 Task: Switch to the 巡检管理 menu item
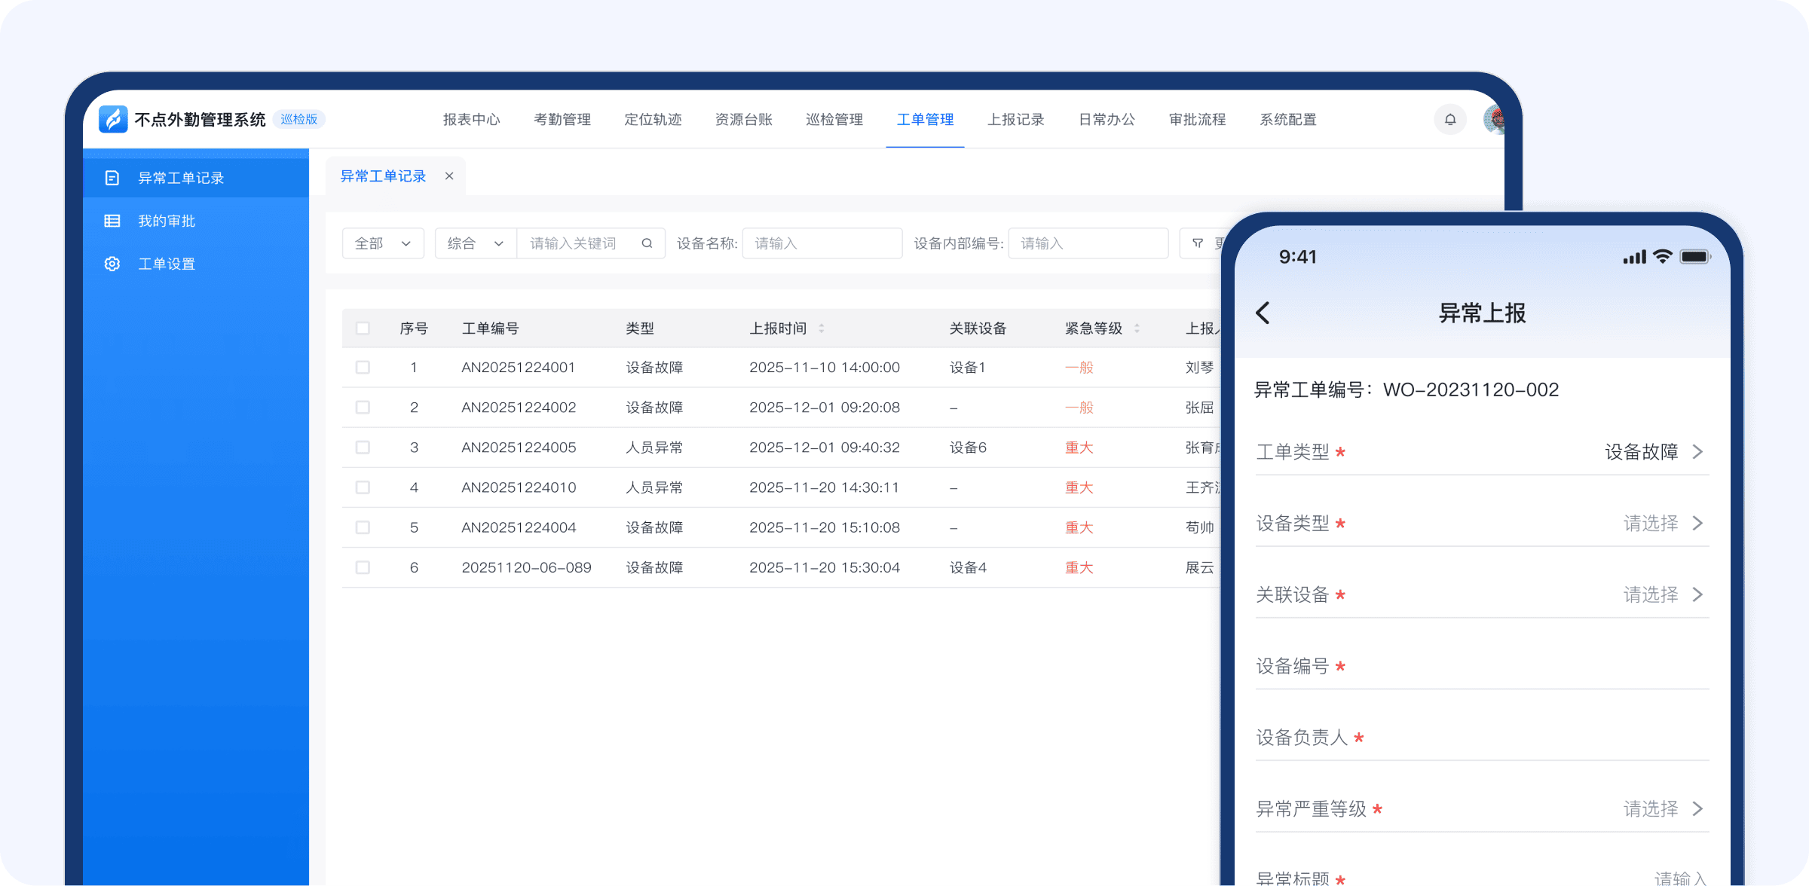pos(834,119)
